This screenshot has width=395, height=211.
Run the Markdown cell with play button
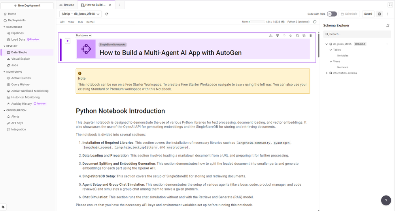(x=68, y=41)
